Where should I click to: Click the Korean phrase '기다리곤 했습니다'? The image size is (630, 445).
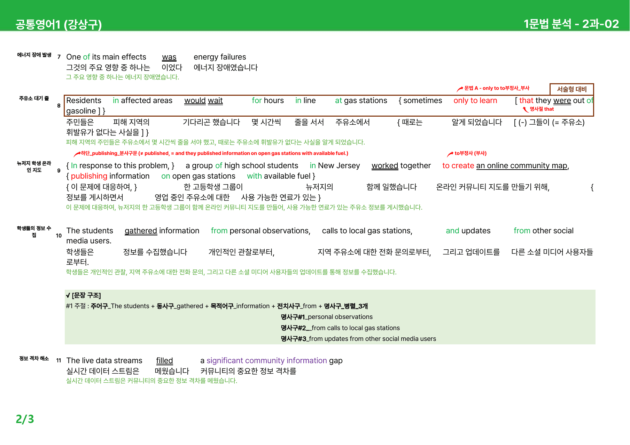coord(211,122)
